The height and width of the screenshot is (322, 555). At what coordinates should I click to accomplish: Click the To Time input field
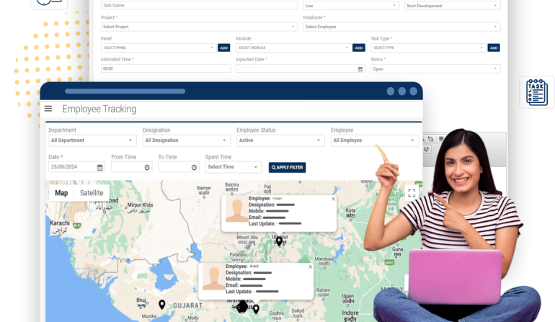click(x=179, y=167)
